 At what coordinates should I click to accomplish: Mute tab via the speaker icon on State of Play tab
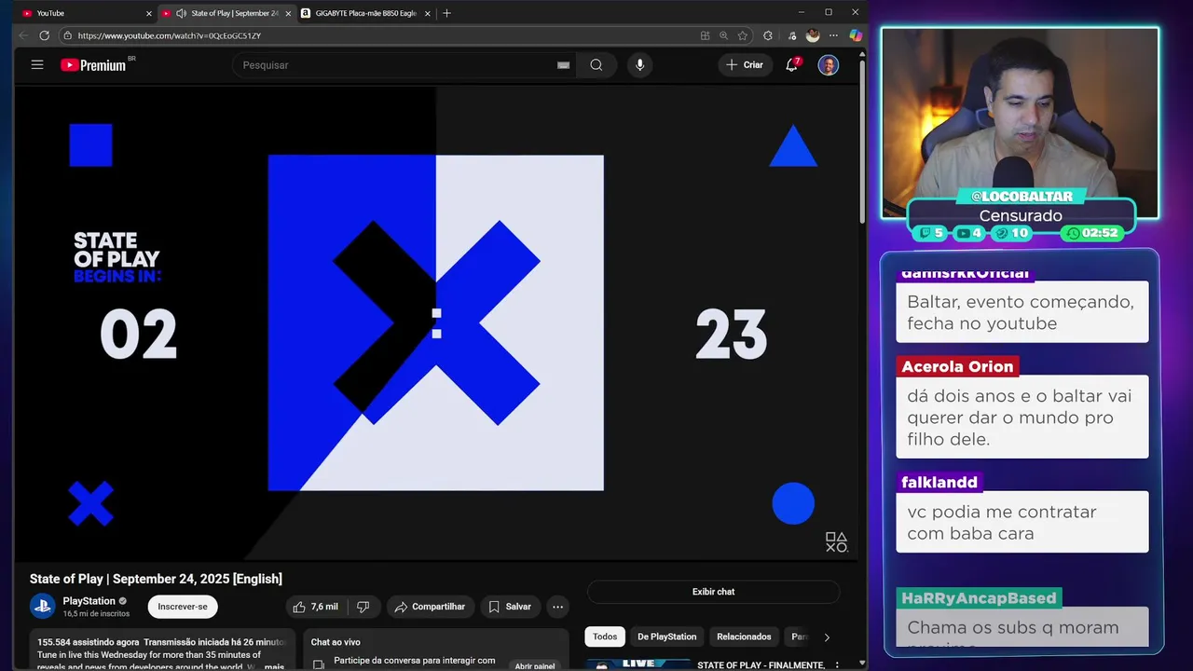click(x=181, y=13)
